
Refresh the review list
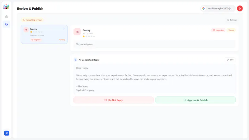coord(232,20)
